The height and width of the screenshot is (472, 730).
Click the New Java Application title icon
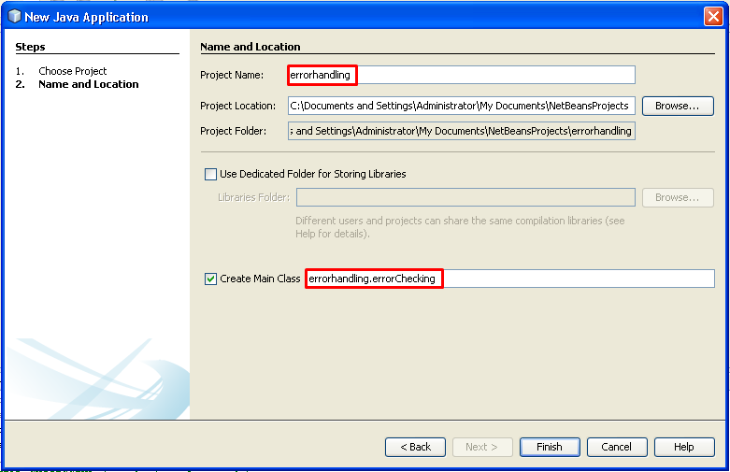tap(15, 16)
